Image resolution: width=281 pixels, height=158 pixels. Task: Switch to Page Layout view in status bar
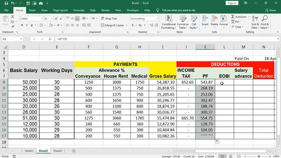click(231, 156)
